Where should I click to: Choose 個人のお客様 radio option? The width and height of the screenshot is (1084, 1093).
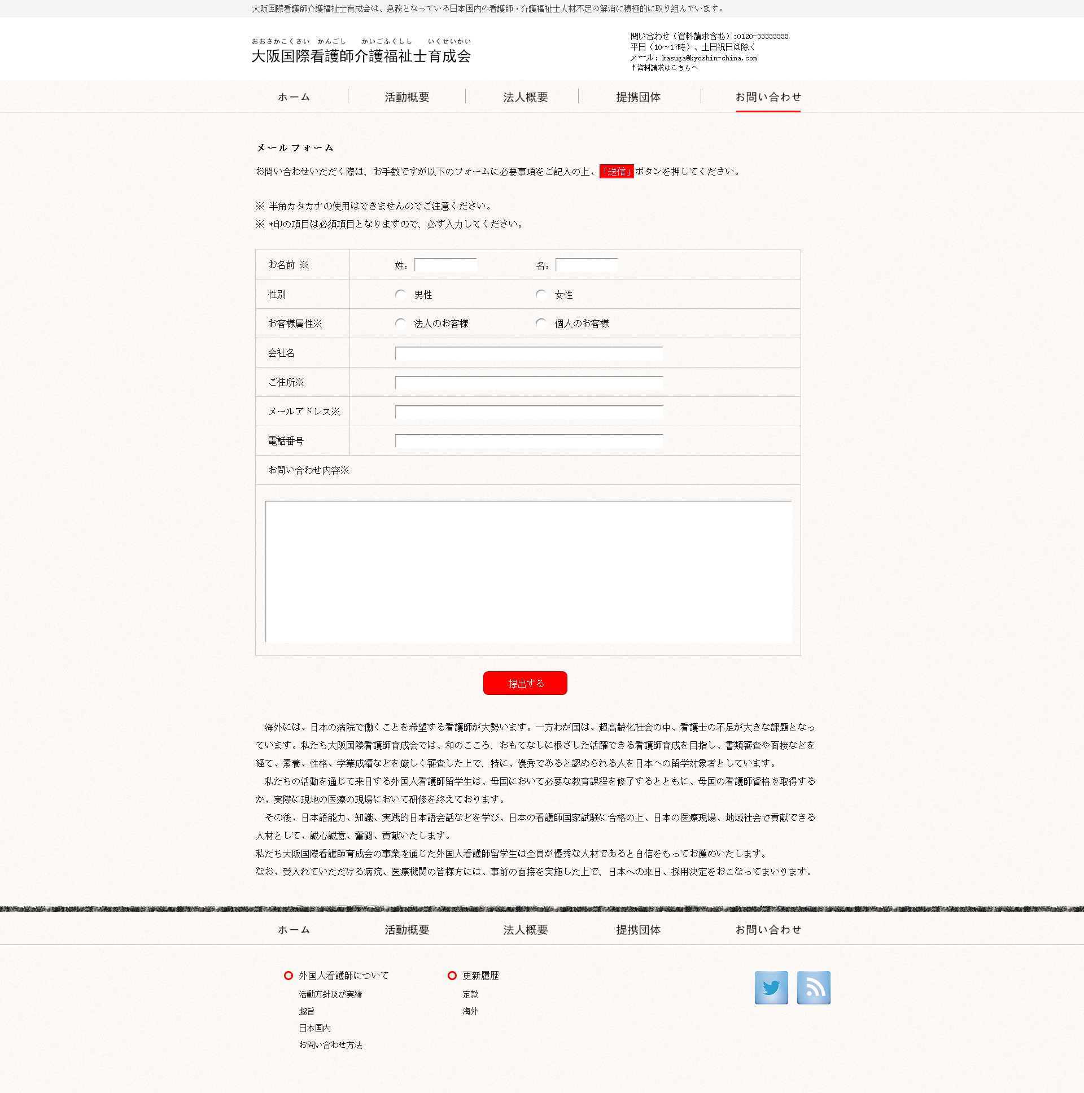coord(541,323)
